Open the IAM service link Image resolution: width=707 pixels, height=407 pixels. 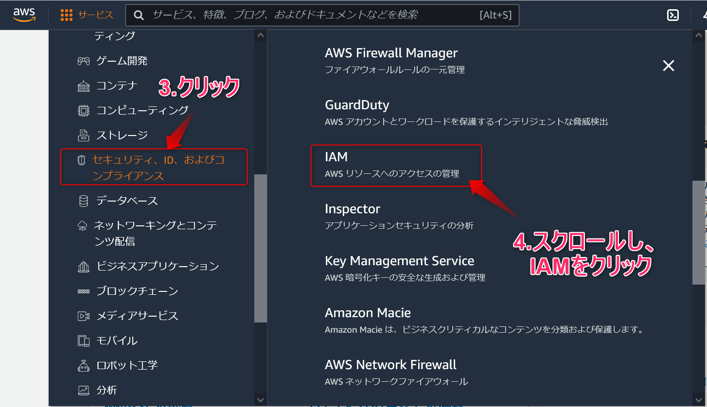pos(336,157)
